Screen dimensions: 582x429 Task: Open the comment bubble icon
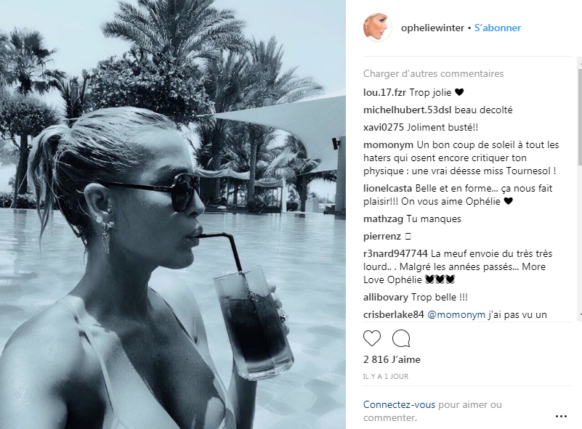point(401,338)
